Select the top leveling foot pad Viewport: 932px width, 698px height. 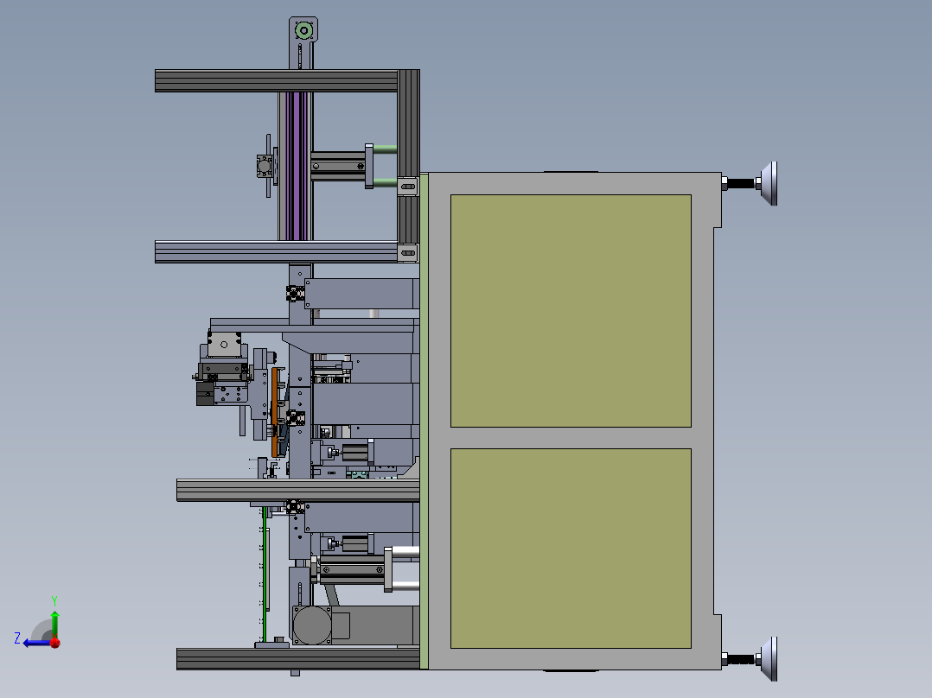click(x=769, y=183)
